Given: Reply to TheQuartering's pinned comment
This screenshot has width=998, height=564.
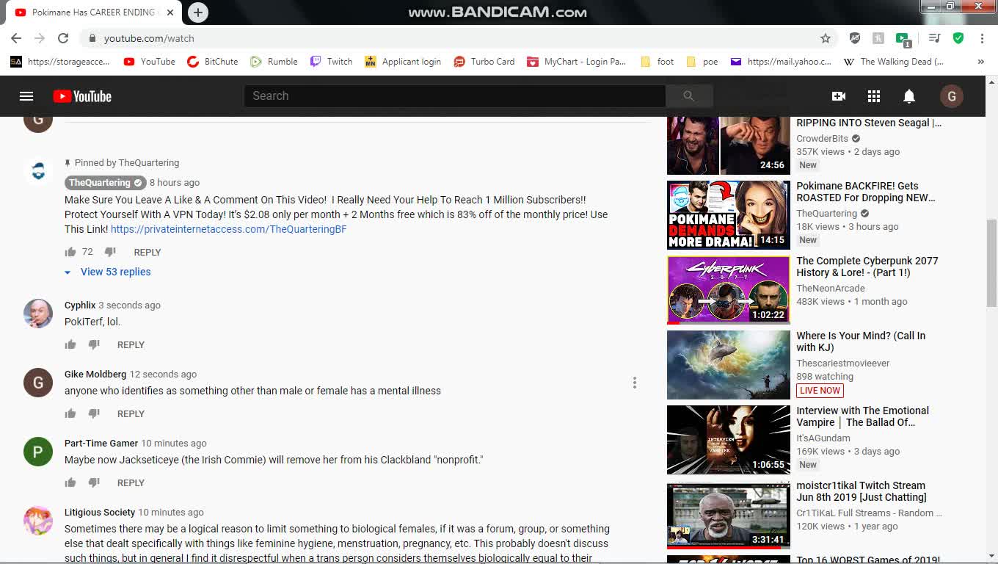Looking at the screenshot, I should (x=147, y=252).
